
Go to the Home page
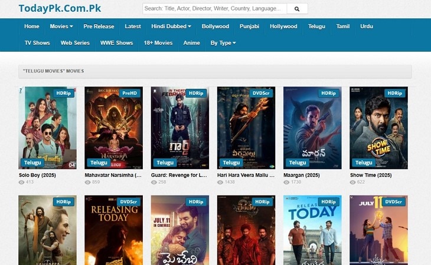(x=32, y=26)
